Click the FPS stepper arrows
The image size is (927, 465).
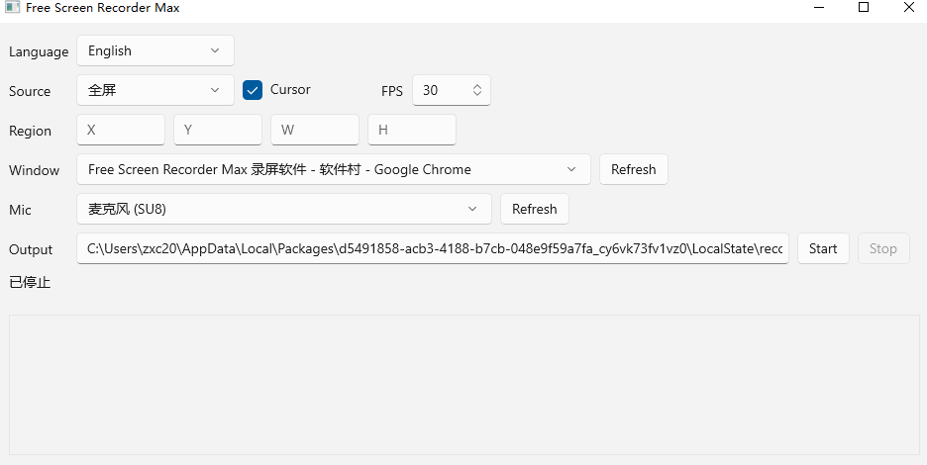pos(476,90)
